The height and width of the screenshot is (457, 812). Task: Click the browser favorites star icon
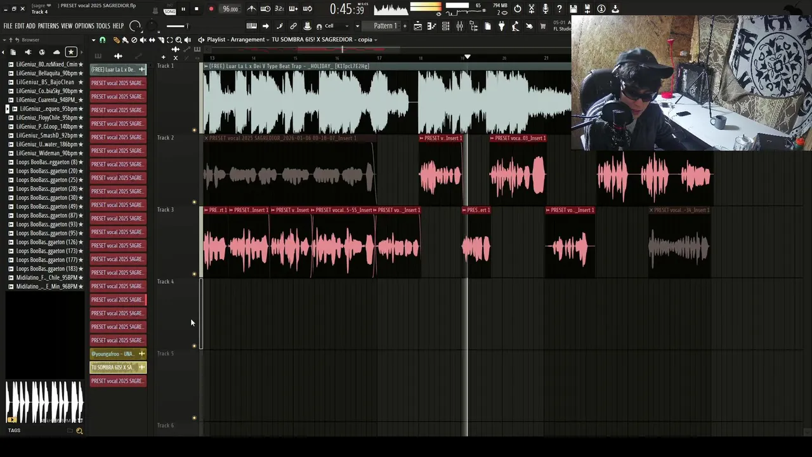point(71,52)
